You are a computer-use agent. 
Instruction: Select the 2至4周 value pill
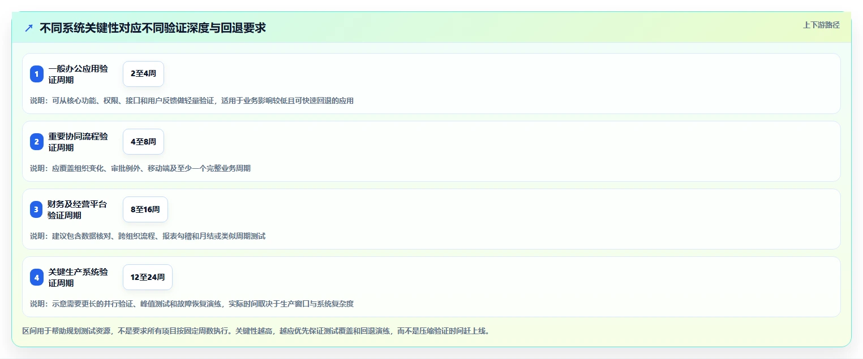click(143, 74)
